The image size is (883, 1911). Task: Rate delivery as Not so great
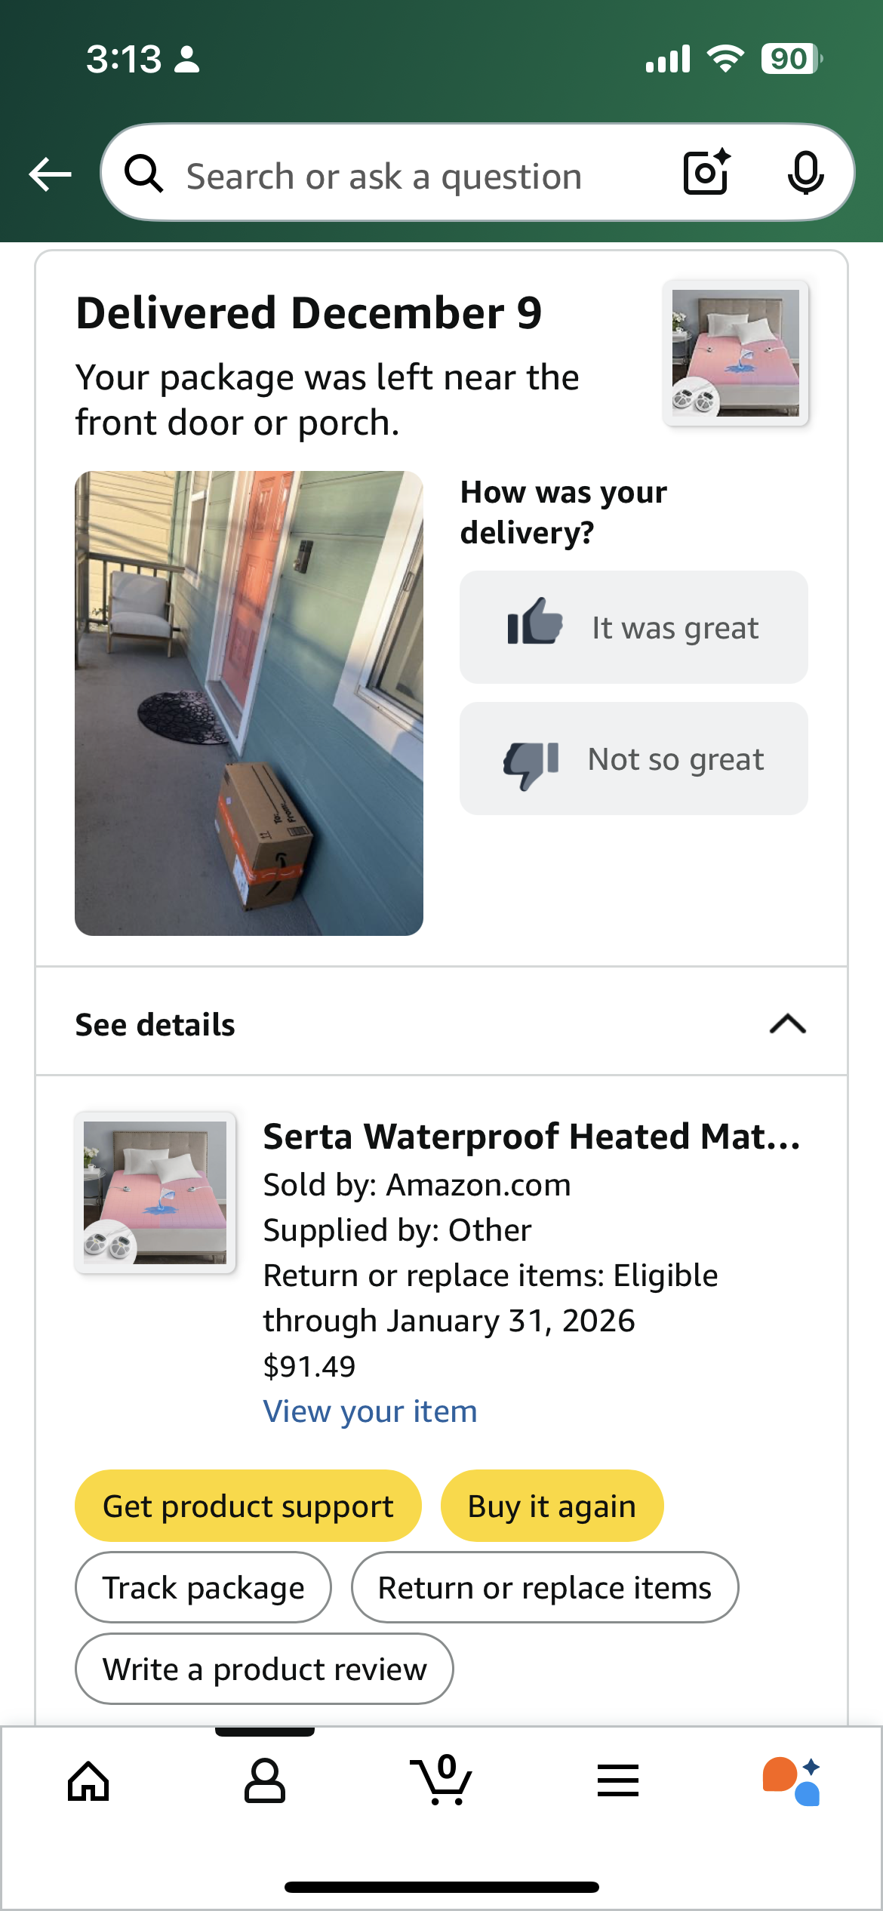(x=634, y=759)
